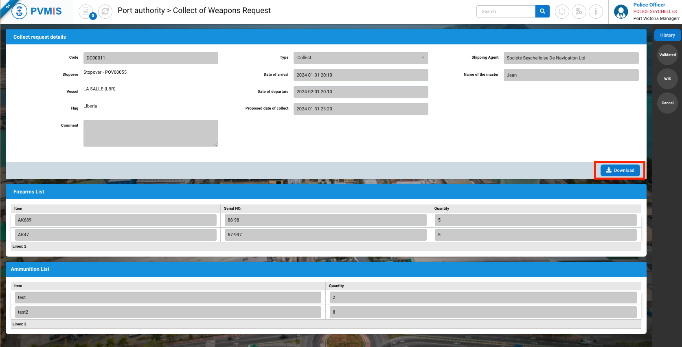682x347 pixels.
Task: Open the settings gears icon
Action: 579,11
